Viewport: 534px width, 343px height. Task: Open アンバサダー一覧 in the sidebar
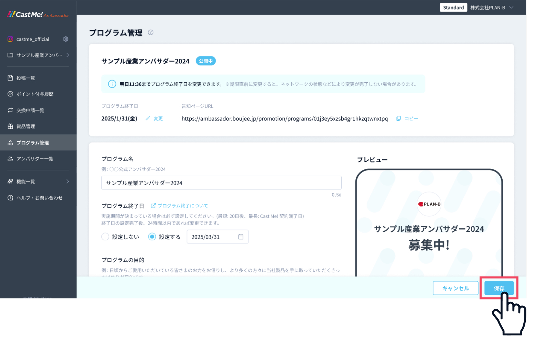35,159
